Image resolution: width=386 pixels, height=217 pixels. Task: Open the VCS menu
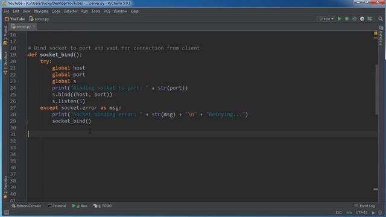coord(107,11)
